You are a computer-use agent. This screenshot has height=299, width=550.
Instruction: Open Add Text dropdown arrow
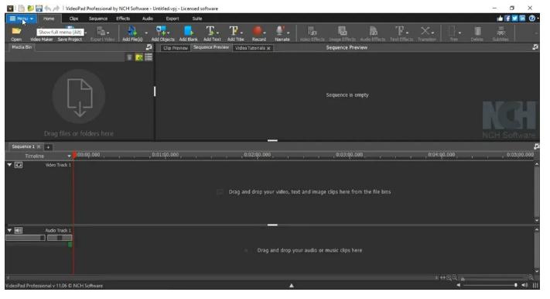pos(217,33)
